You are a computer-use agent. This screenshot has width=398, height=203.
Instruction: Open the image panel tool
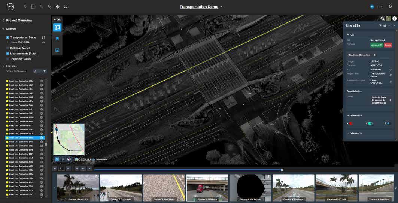pos(57,50)
